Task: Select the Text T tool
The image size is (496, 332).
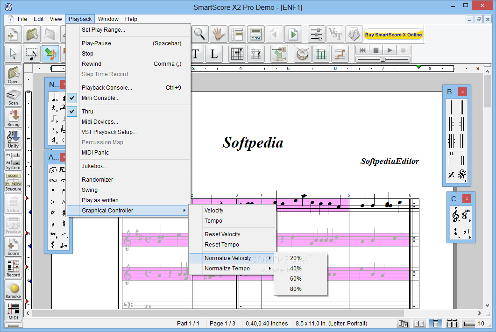Action: click(196, 54)
